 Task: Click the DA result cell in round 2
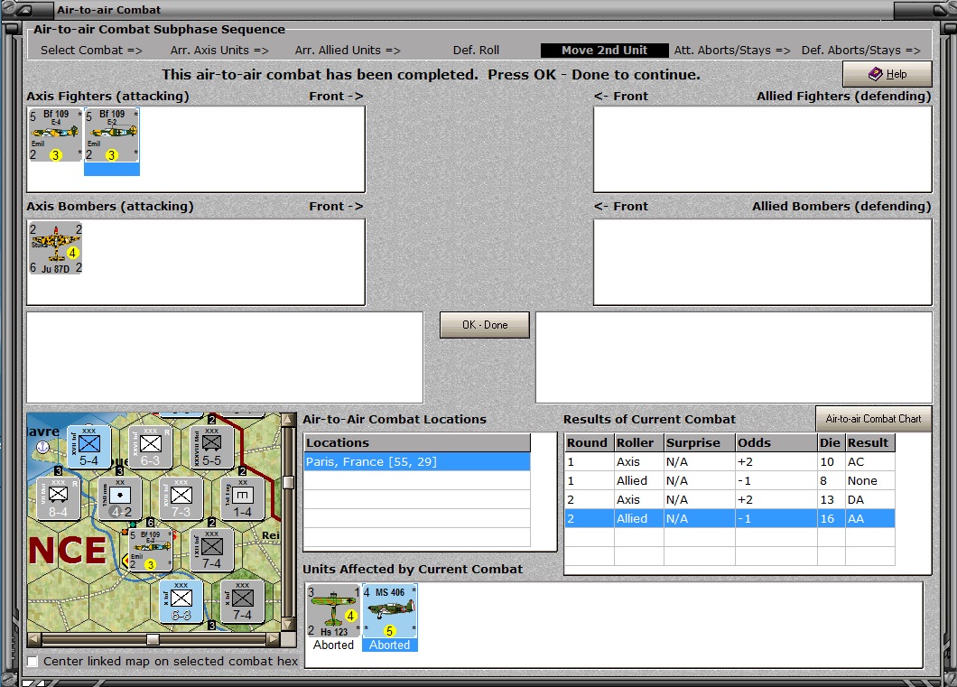pyautogui.click(x=870, y=500)
